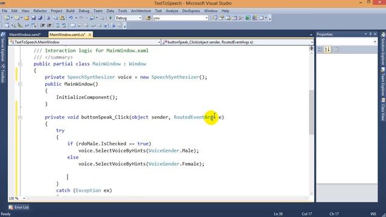Undo the last edit via Undo icon
The width and height of the screenshot is (386, 217).
[71, 18]
